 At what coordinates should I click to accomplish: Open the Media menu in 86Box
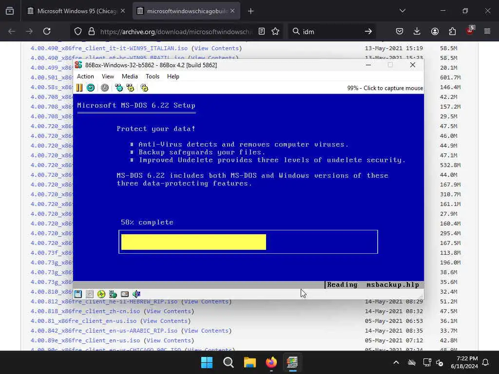[x=130, y=76]
